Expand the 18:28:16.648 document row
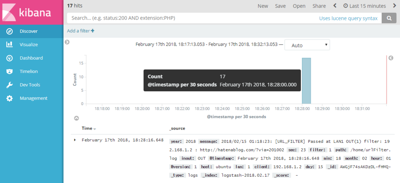Image resolution: width=400 pixels, height=183 pixels. (x=75, y=140)
